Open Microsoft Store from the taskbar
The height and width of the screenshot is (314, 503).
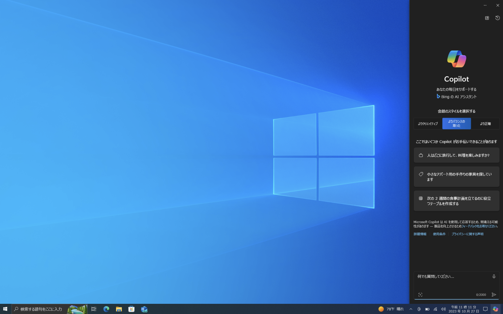point(132,309)
